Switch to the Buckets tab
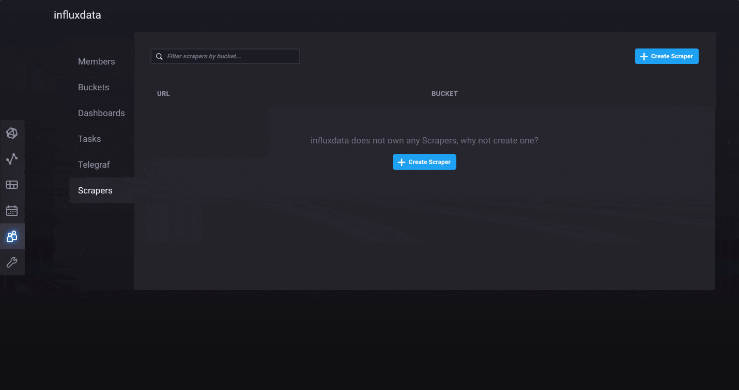Viewport: 739px width, 390px height. tap(94, 87)
